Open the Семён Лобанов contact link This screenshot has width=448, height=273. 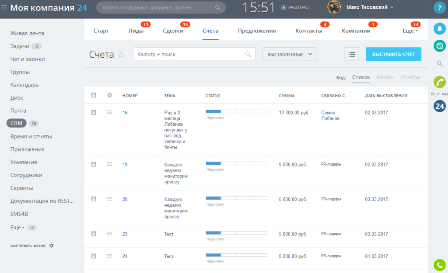pyautogui.click(x=330, y=115)
